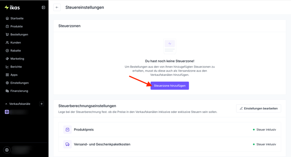The image size is (291, 157).
Task: Collapse the sidebar with the panel icon
Action: [43, 7]
